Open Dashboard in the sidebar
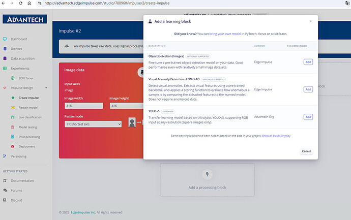Image resolution: width=351 pixels, height=220 pixels. 19,39
